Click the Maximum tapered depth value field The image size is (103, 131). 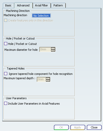click(41, 79)
